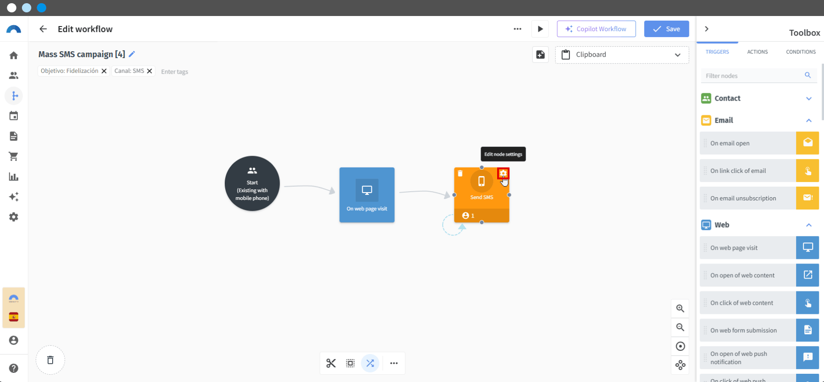Collapse the Web trigger group
This screenshot has height=382, width=824.
pyautogui.click(x=809, y=225)
